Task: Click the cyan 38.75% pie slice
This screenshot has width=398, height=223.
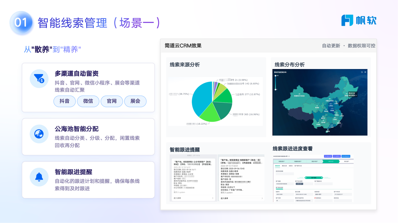Action: 201,100
